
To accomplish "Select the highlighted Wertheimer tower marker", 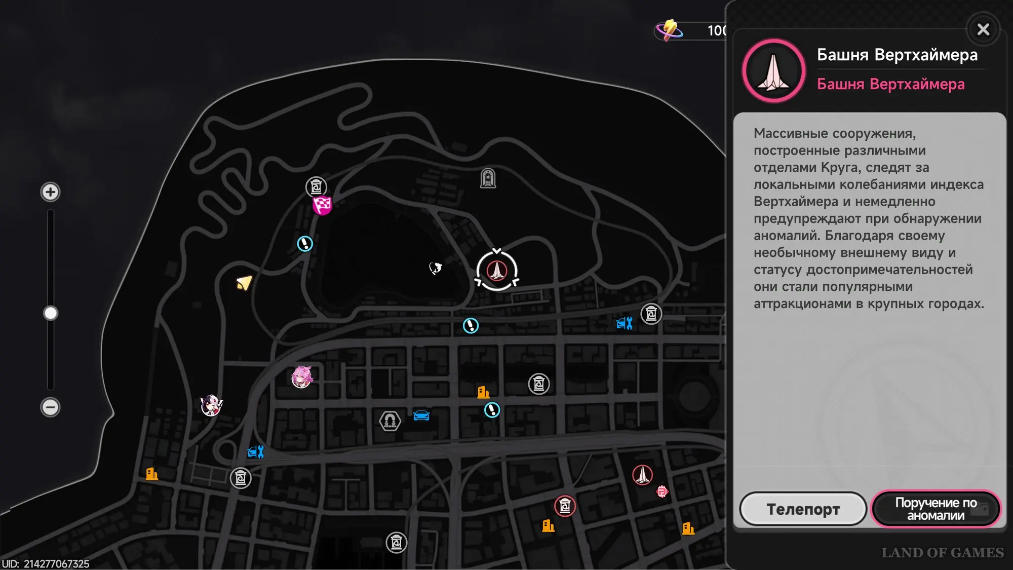I will point(497,270).
